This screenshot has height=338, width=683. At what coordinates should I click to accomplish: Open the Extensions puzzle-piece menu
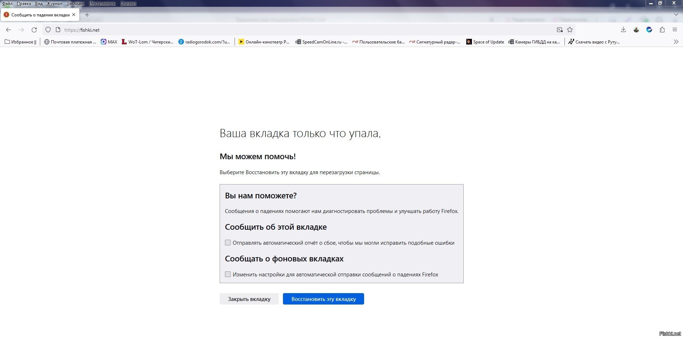click(662, 30)
